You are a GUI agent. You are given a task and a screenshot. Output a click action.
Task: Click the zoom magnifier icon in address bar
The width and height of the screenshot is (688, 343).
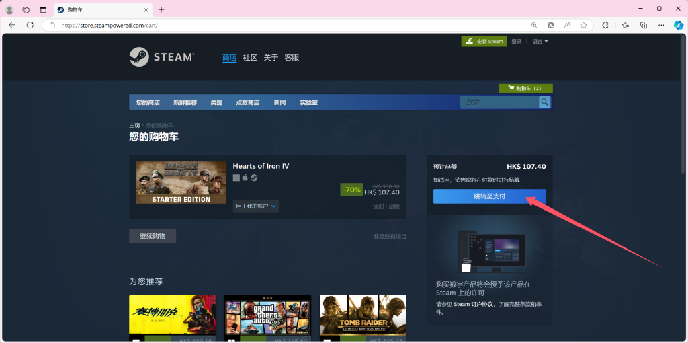coord(534,25)
